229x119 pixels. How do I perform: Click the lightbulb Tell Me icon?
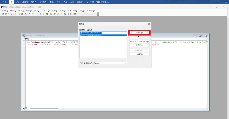click(87, 2)
